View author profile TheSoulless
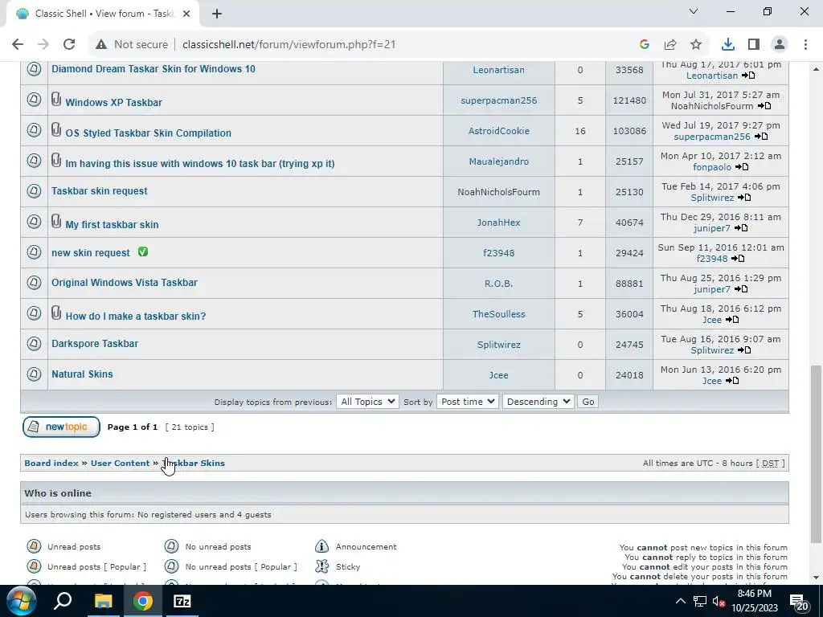Image resolution: width=823 pixels, height=617 pixels. tap(498, 314)
